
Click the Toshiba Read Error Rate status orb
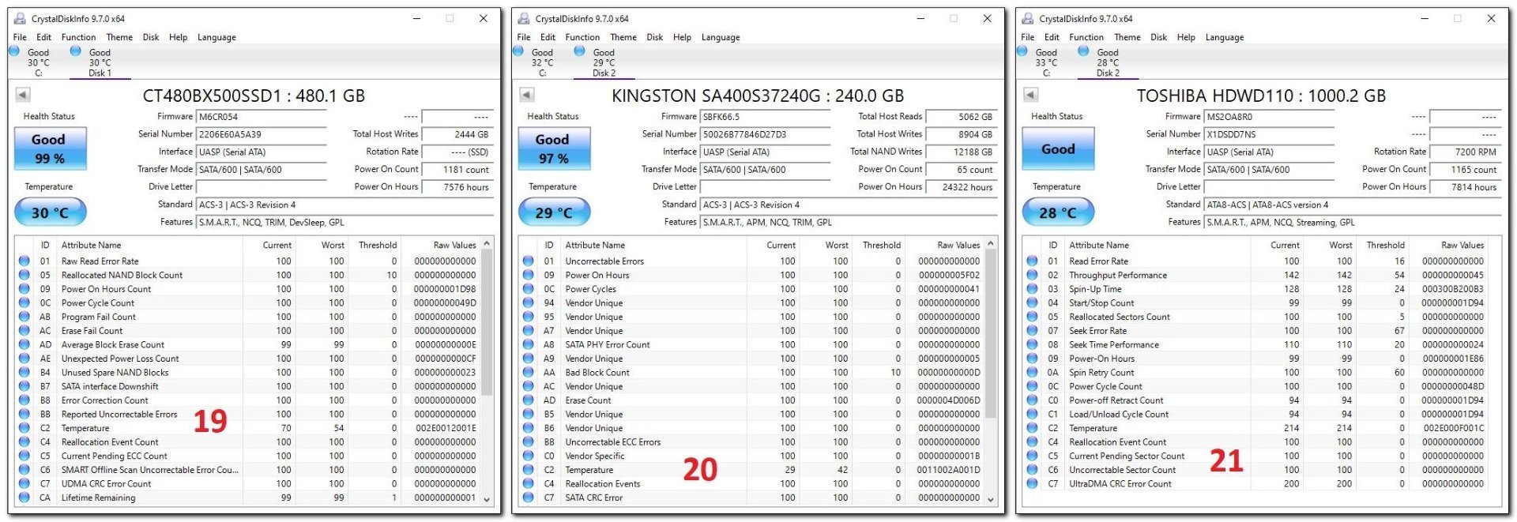click(x=1033, y=261)
